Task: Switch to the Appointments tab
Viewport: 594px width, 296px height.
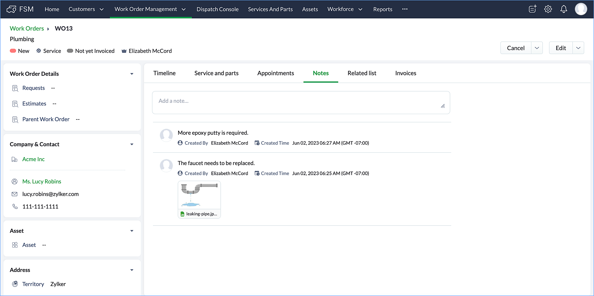Action: coord(275,73)
